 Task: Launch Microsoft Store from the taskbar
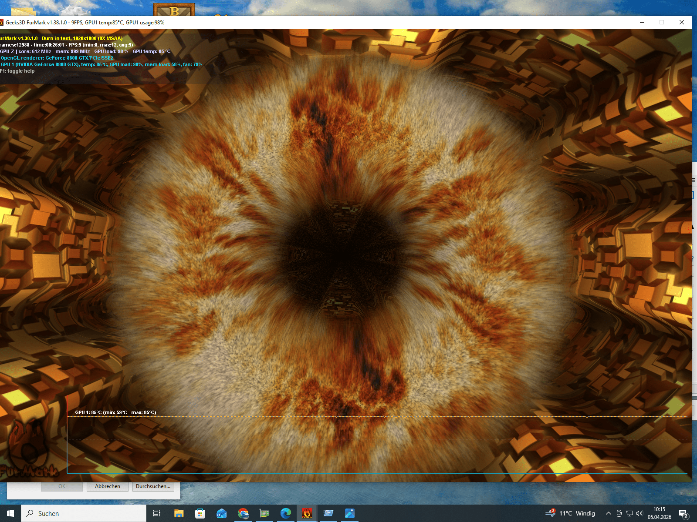200,513
